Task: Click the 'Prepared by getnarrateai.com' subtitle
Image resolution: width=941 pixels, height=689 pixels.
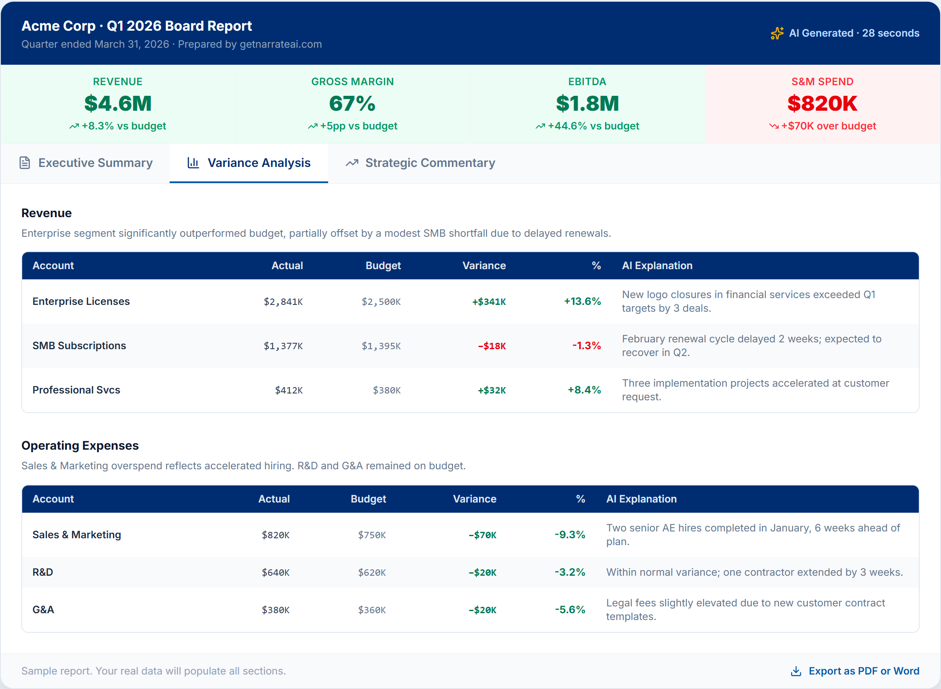Action: (x=250, y=44)
